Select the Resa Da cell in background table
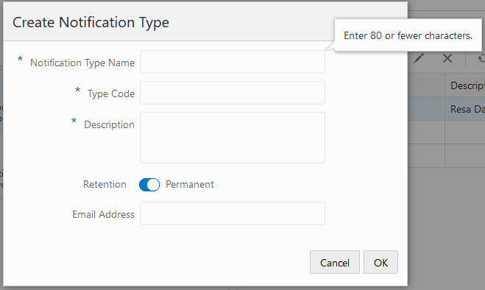This screenshot has width=485, height=290. tap(465, 109)
